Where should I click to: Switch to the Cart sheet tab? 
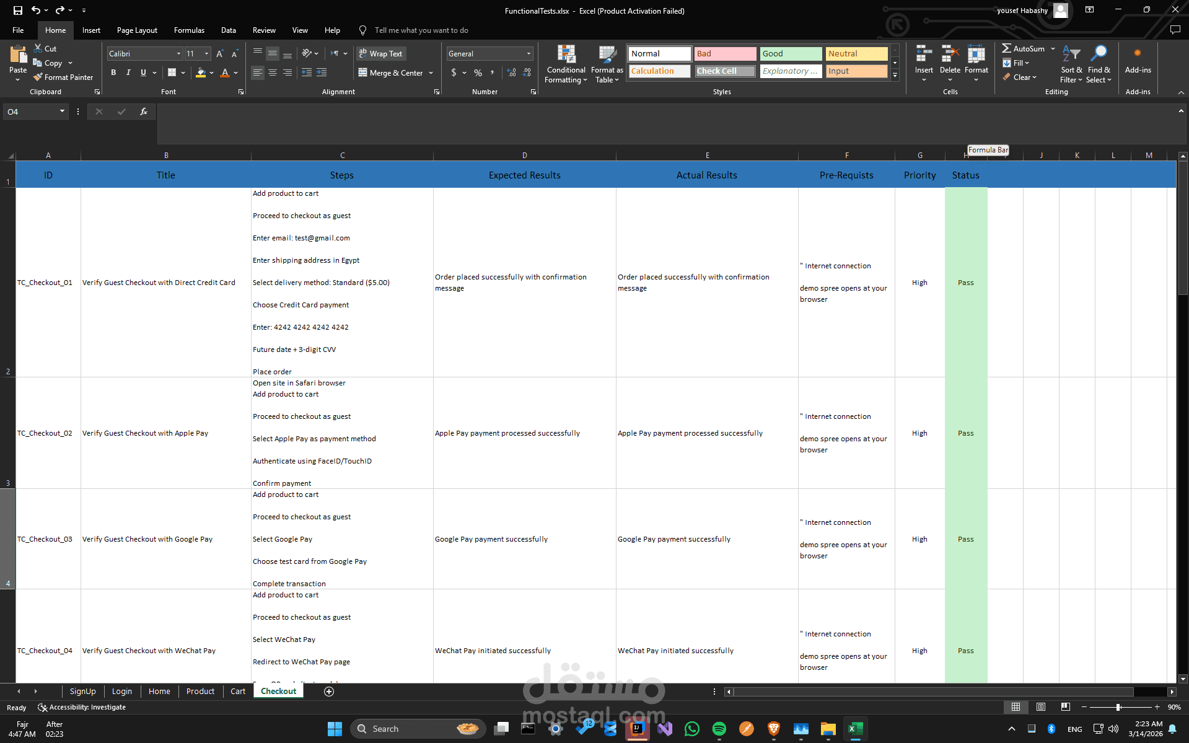pos(238,691)
